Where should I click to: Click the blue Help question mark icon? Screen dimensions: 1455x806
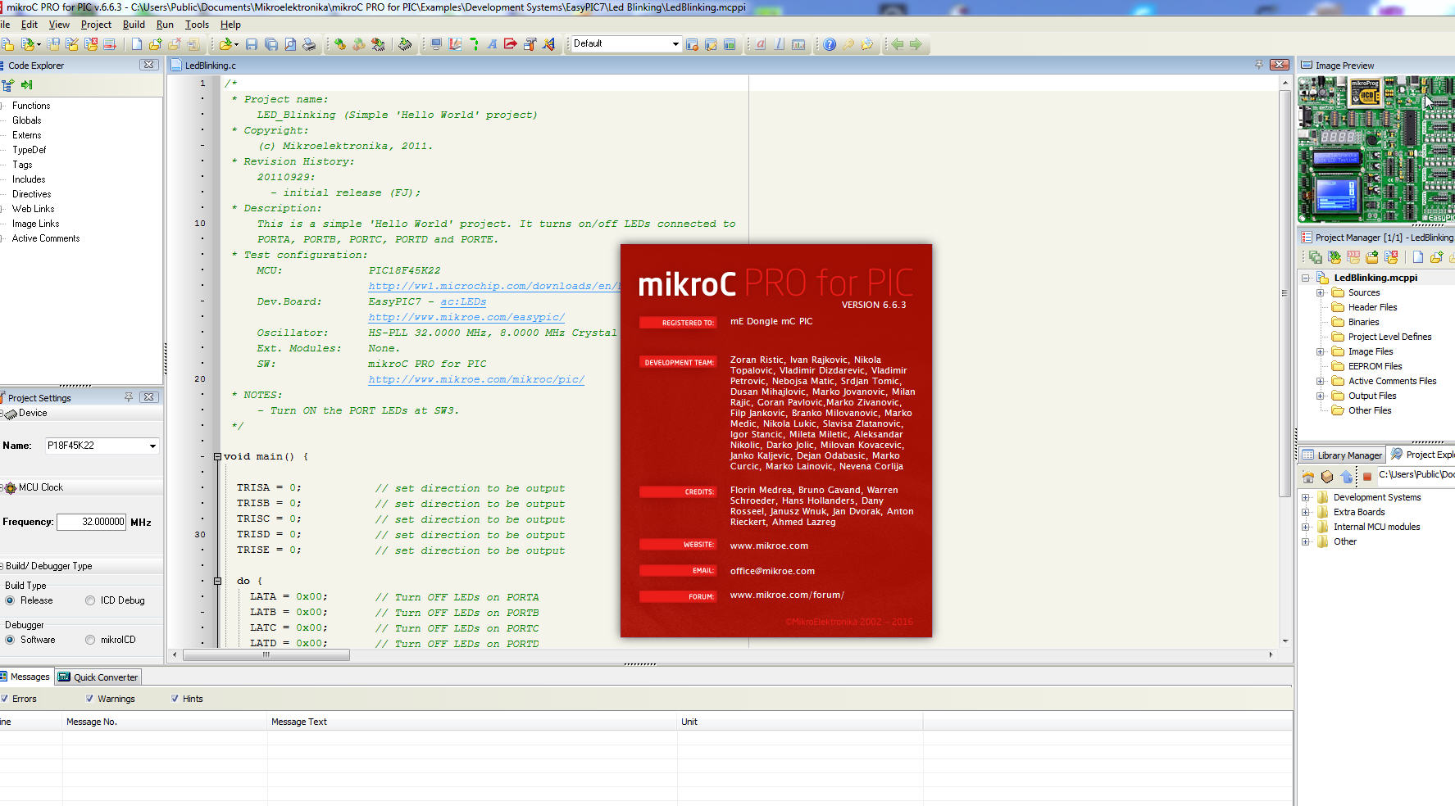(830, 44)
